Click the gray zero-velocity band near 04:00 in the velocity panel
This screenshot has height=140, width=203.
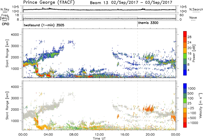click(50, 107)
